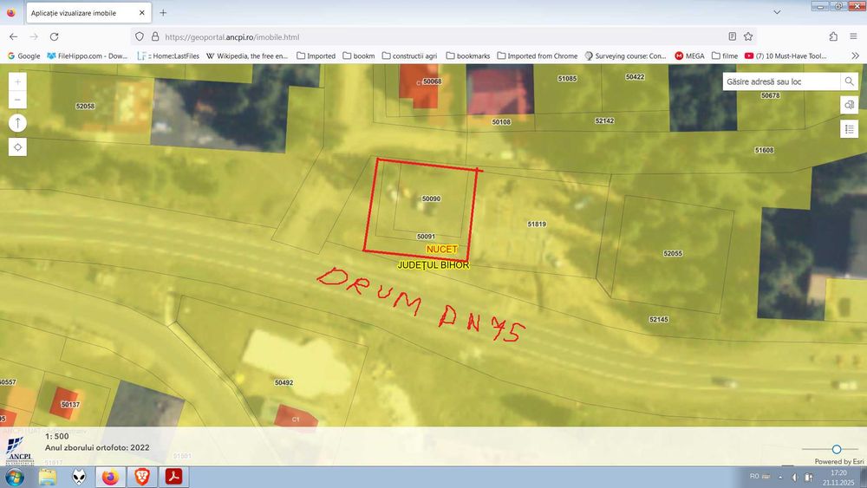Click the Găsire adresă sau loc search field

781,81
